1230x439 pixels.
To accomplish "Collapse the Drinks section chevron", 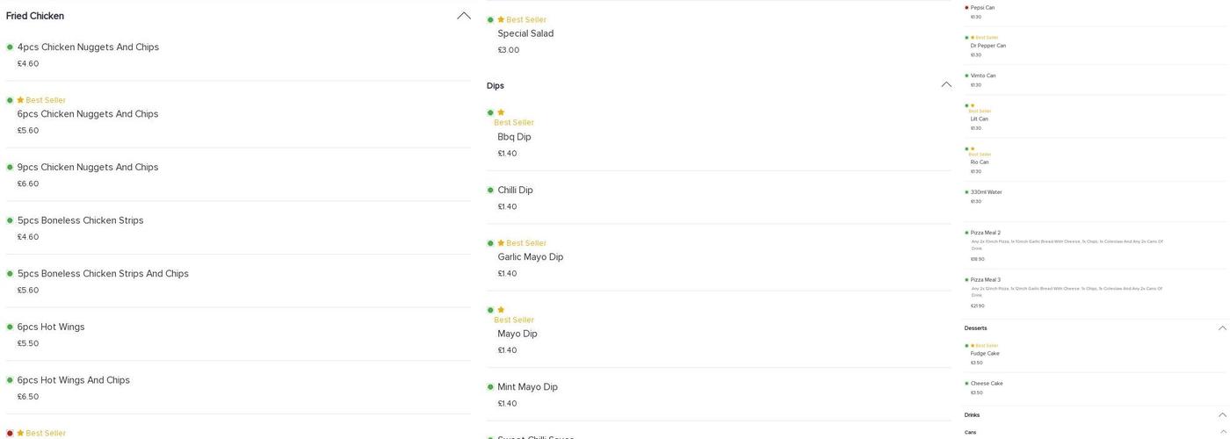I will pos(1222,415).
